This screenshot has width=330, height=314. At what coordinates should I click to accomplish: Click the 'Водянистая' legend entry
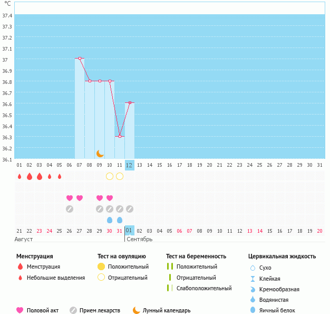pos(274,300)
